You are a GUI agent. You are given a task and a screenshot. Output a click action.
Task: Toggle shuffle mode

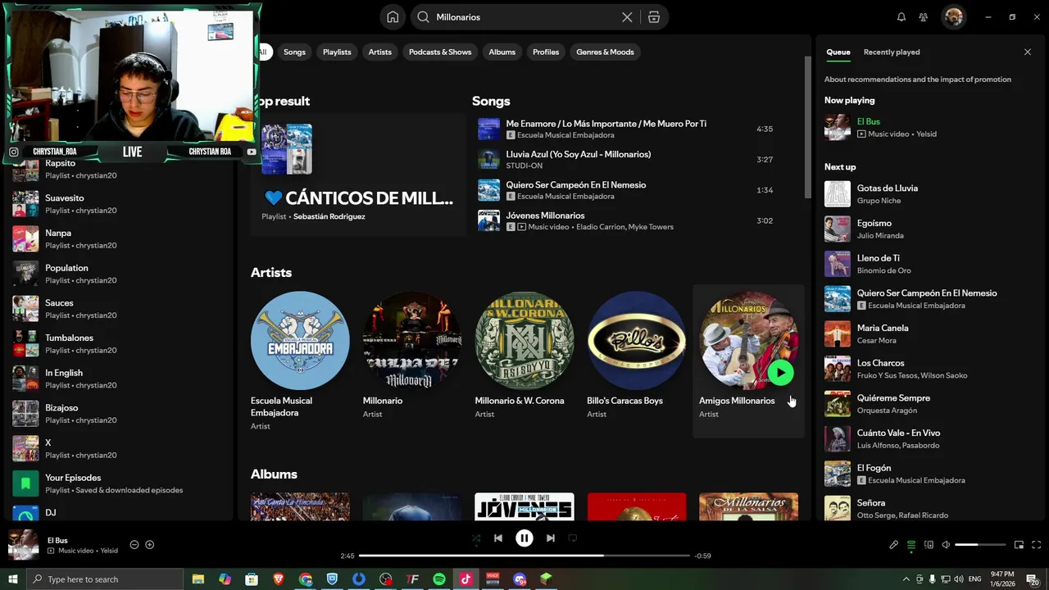coord(476,538)
